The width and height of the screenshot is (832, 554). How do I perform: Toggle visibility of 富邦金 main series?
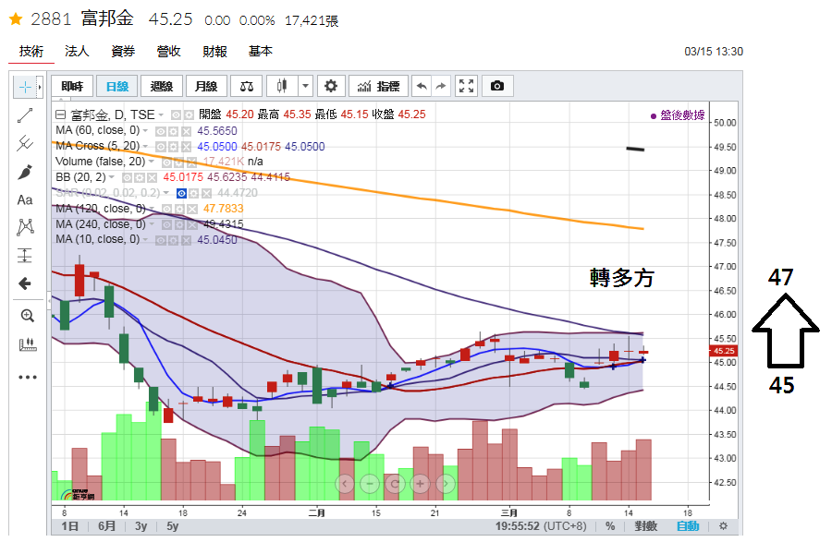tap(175, 115)
